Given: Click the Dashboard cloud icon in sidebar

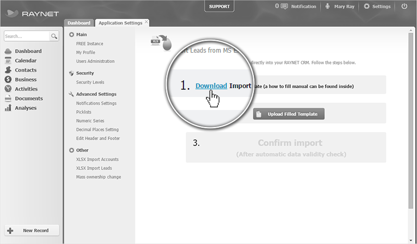Looking at the screenshot, I should tap(8, 51).
